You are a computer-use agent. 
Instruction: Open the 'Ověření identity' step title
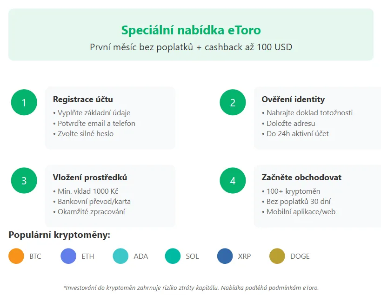click(x=293, y=99)
